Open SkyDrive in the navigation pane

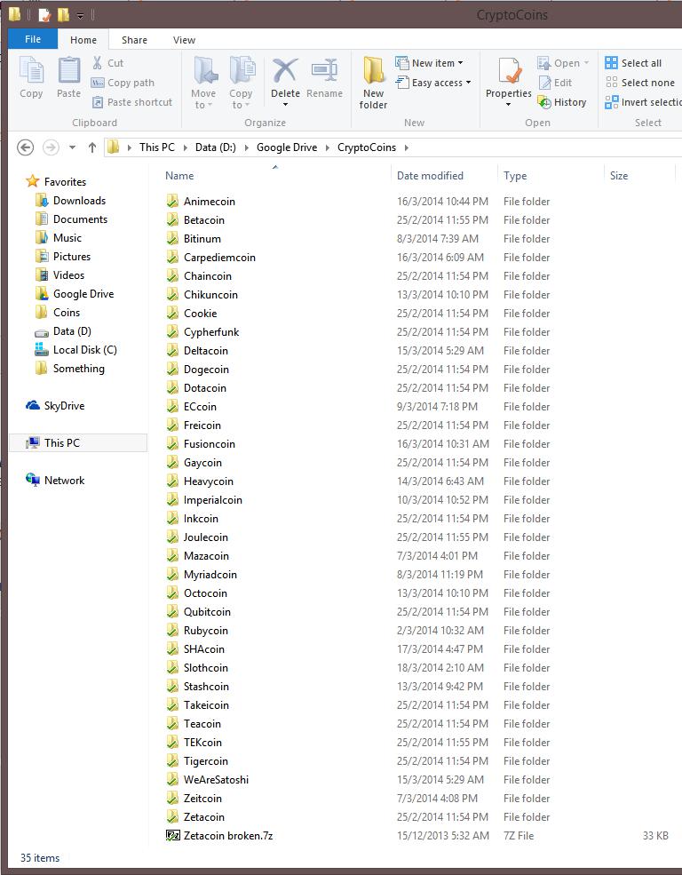pos(55,406)
